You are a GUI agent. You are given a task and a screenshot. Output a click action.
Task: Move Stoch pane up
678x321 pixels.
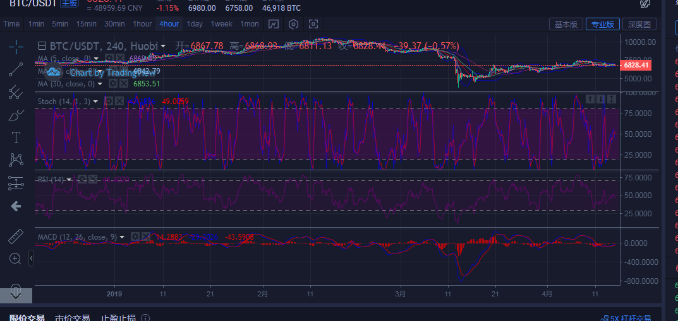(x=590, y=99)
